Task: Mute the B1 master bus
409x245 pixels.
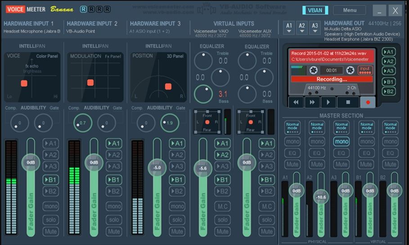Action: pyautogui.click(x=366, y=164)
